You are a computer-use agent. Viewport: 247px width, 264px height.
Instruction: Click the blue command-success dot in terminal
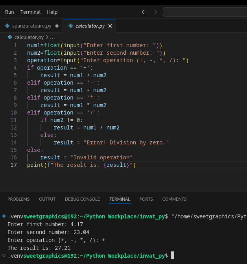point(4,216)
